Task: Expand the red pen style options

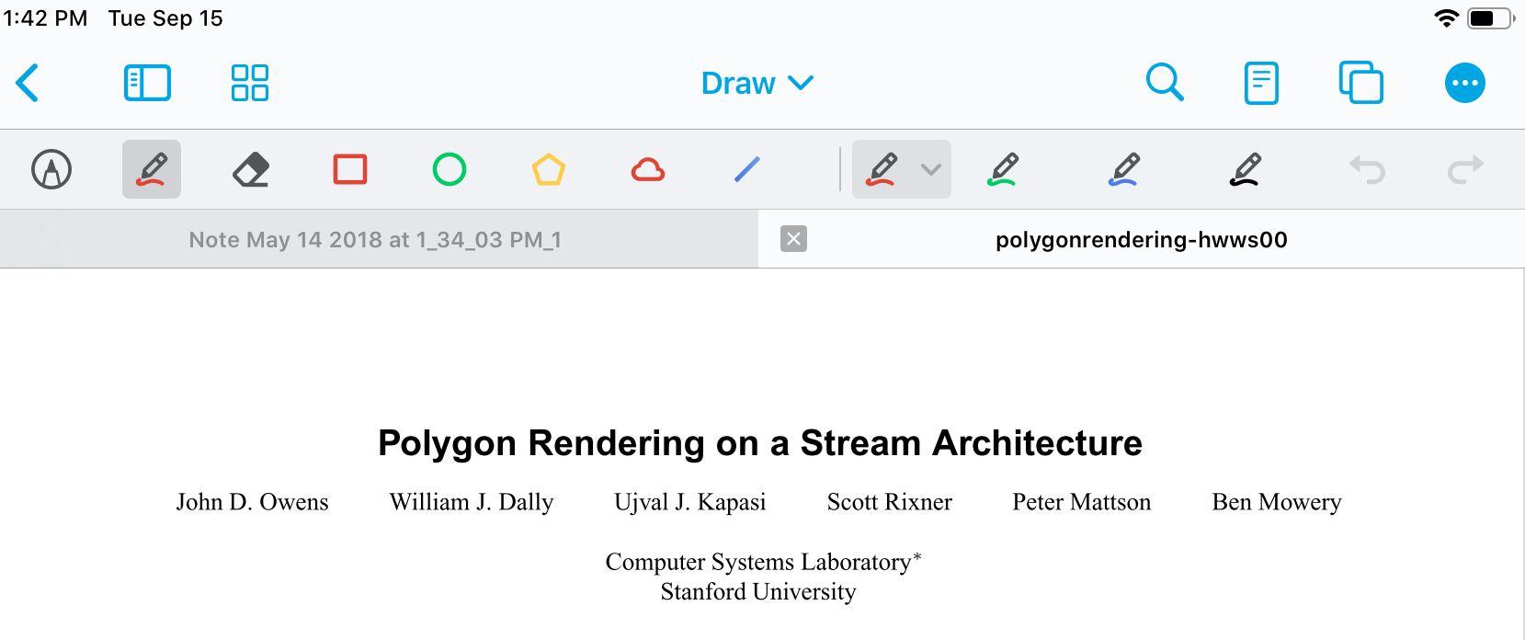Action: 930,169
